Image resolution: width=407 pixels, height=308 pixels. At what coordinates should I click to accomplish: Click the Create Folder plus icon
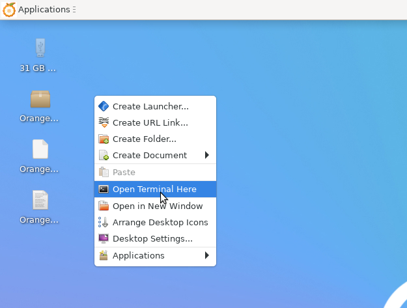pos(104,139)
